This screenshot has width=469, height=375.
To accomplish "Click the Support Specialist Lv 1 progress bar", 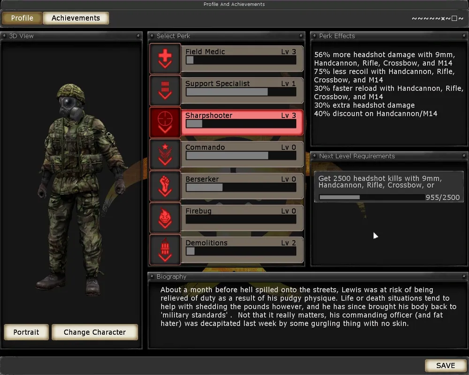I will coord(241,92).
